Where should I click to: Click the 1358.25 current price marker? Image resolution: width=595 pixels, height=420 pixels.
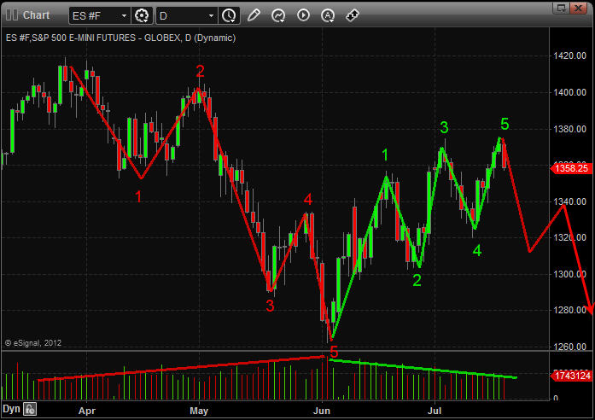(570, 168)
